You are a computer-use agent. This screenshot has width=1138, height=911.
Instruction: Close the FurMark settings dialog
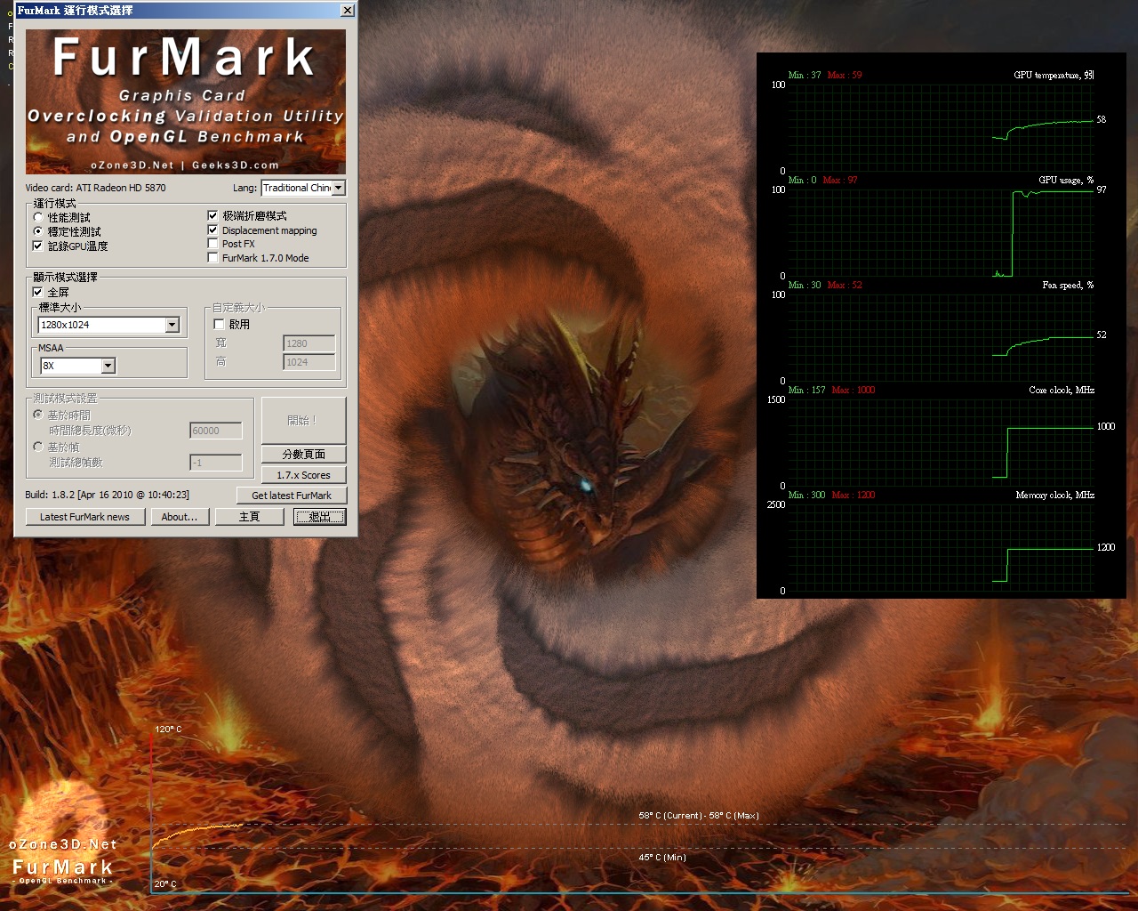click(347, 11)
